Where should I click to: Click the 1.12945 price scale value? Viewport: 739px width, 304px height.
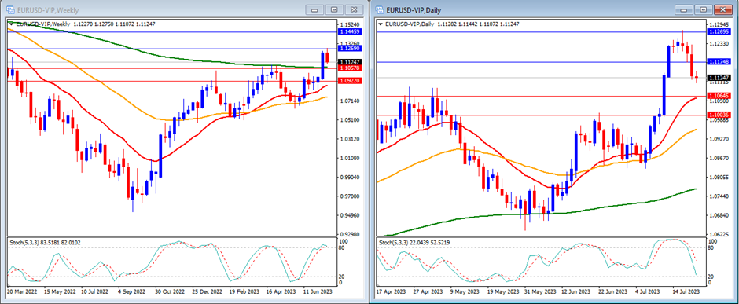719,24
